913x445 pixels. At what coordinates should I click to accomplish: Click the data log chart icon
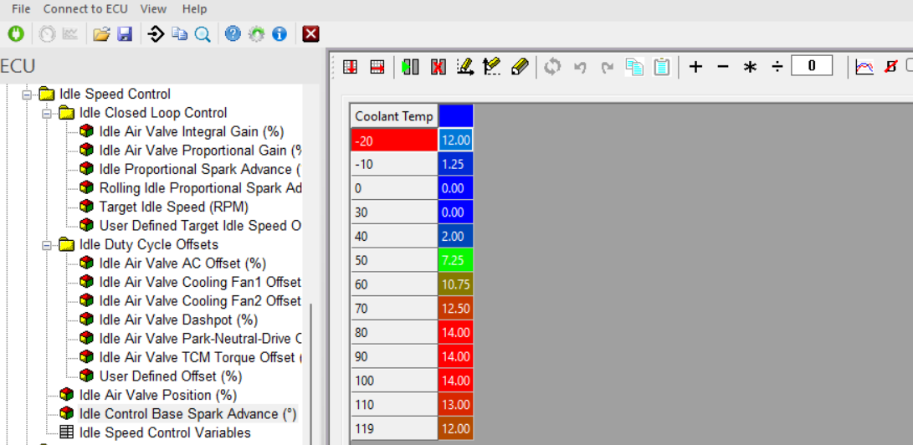[69, 34]
